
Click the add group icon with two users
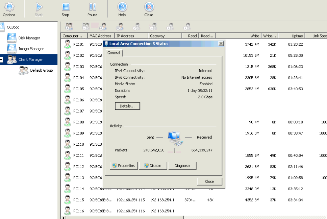[69, 26]
